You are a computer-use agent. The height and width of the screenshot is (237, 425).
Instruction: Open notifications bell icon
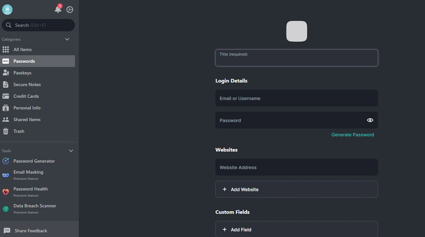tap(58, 9)
